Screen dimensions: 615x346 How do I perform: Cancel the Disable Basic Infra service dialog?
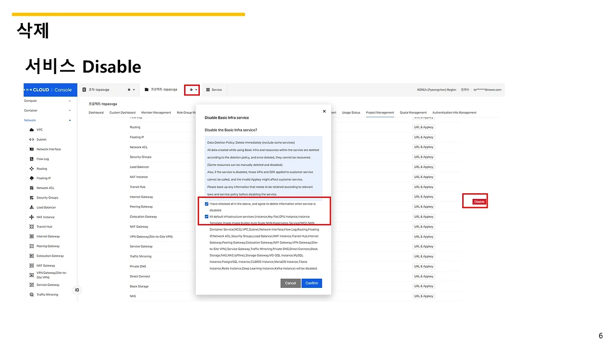[x=291, y=284]
